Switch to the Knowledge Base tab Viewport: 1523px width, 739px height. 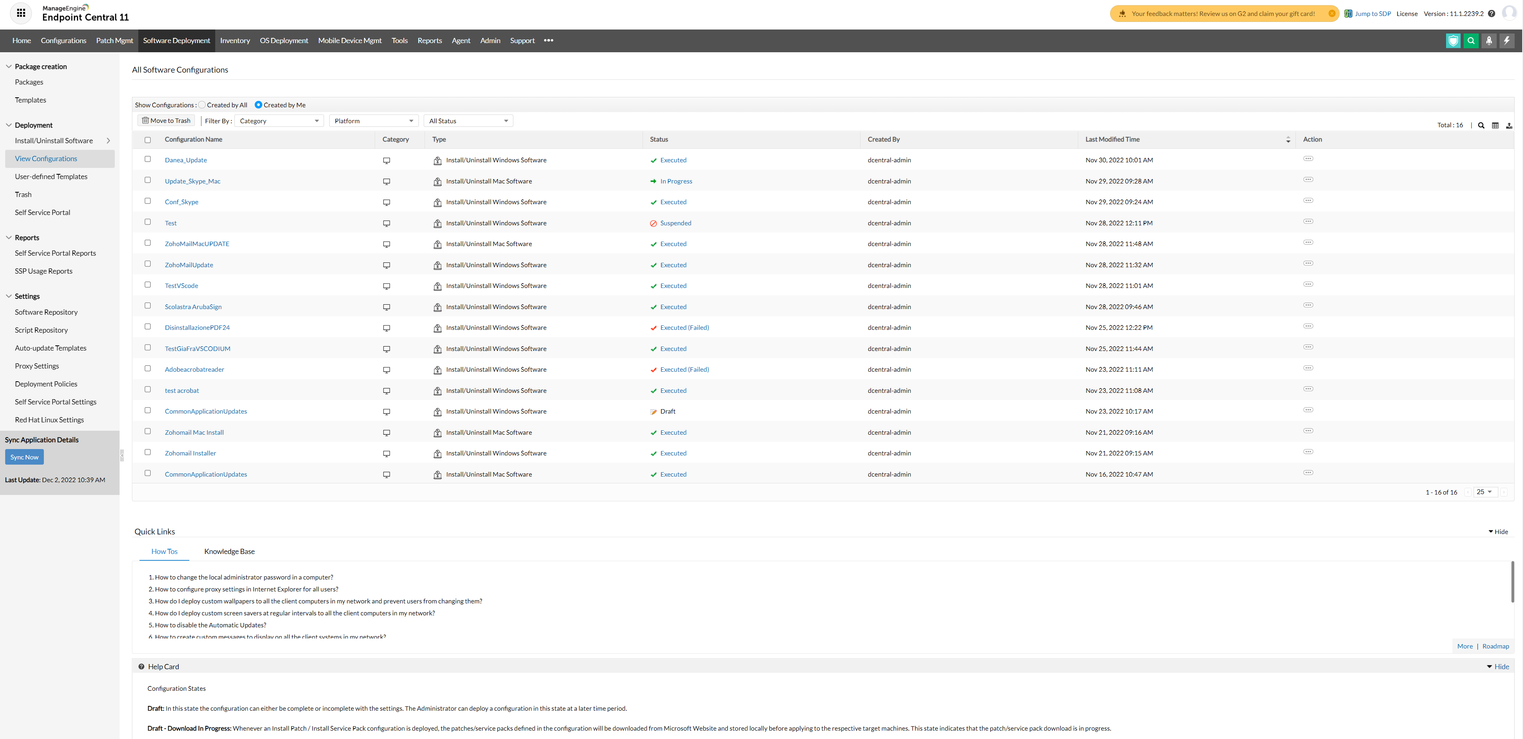point(230,552)
